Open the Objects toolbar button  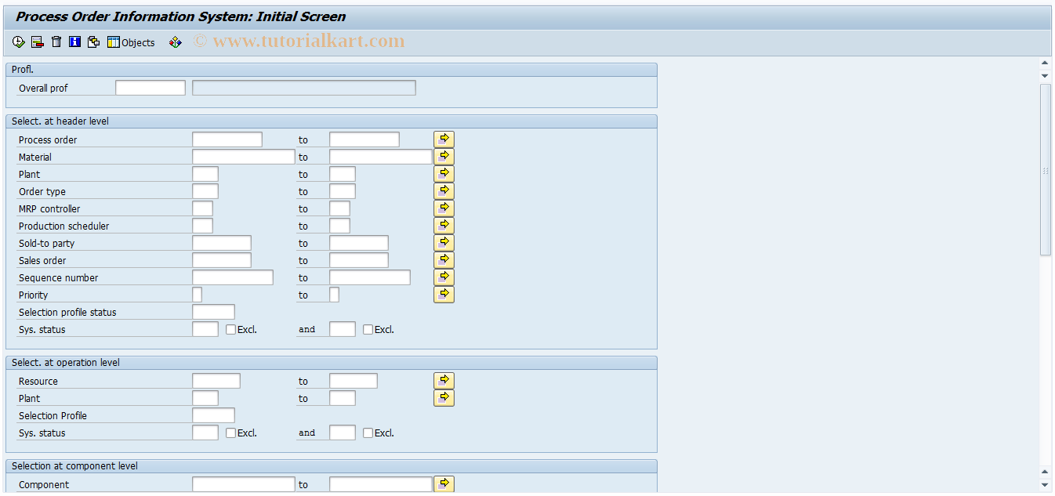(131, 42)
